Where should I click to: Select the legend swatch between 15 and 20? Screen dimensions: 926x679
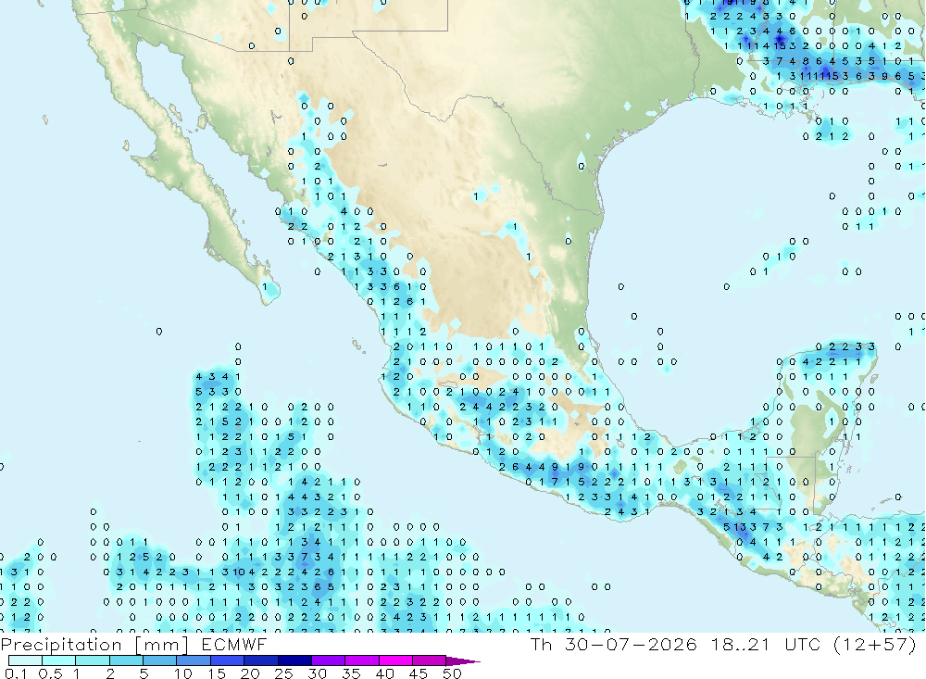228,660
